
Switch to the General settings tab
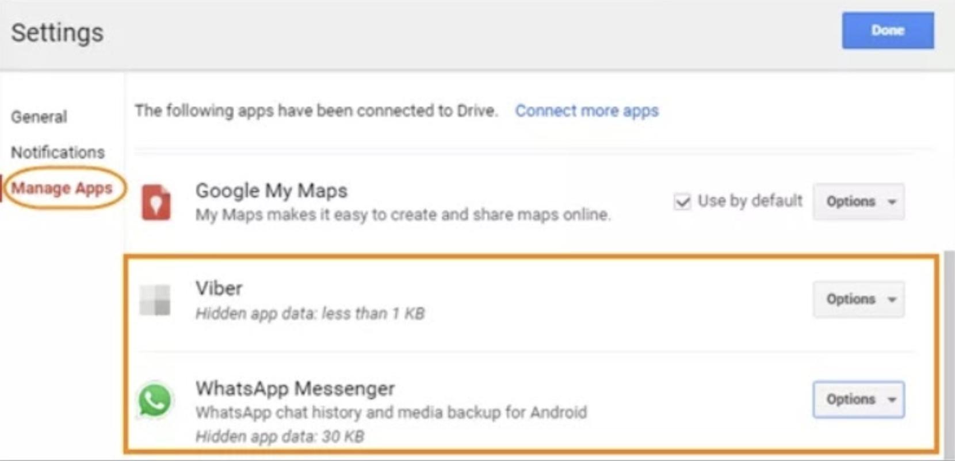[x=39, y=117]
